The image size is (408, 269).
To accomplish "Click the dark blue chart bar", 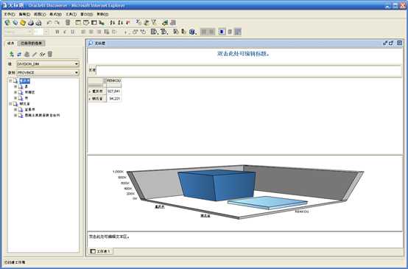I will coord(217,186).
